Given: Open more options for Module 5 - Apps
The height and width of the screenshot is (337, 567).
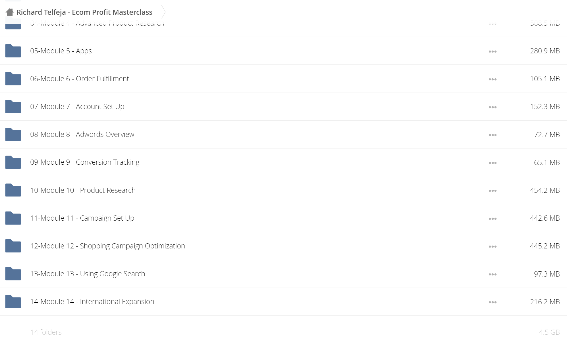Looking at the screenshot, I should [x=493, y=51].
